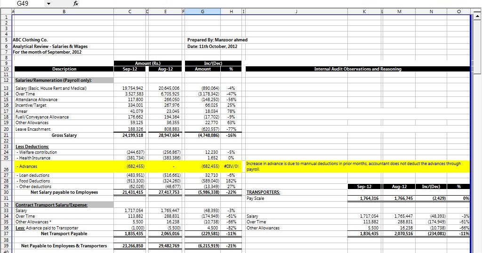Select column G header
The width and height of the screenshot is (482, 253).
pyautogui.click(x=202, y=12)
